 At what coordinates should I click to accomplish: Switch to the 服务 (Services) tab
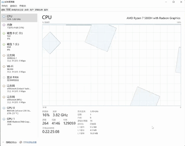tap(46, 10)
